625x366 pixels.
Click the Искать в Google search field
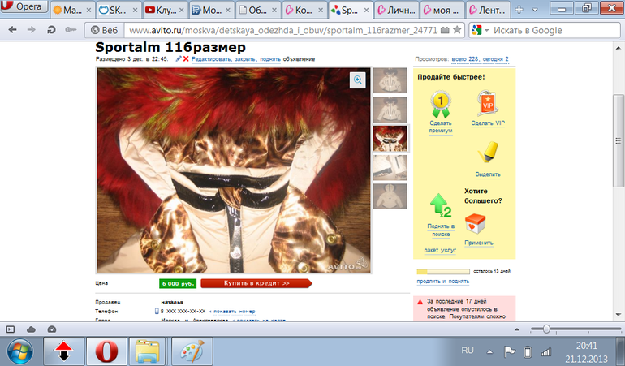coord(554,30)
